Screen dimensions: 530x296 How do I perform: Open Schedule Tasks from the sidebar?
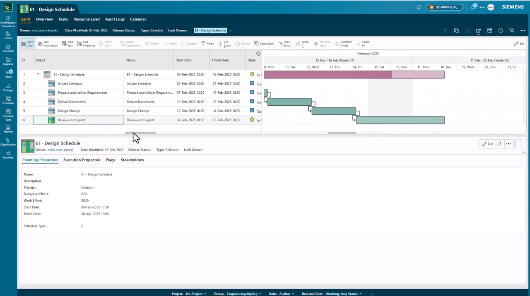tap(8, 115)
